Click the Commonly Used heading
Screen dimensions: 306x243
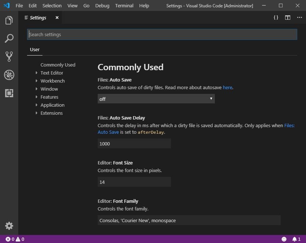click(130, 67)
